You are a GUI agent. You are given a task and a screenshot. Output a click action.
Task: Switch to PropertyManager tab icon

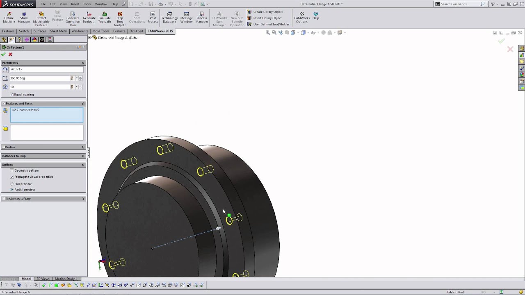point(11,40)
